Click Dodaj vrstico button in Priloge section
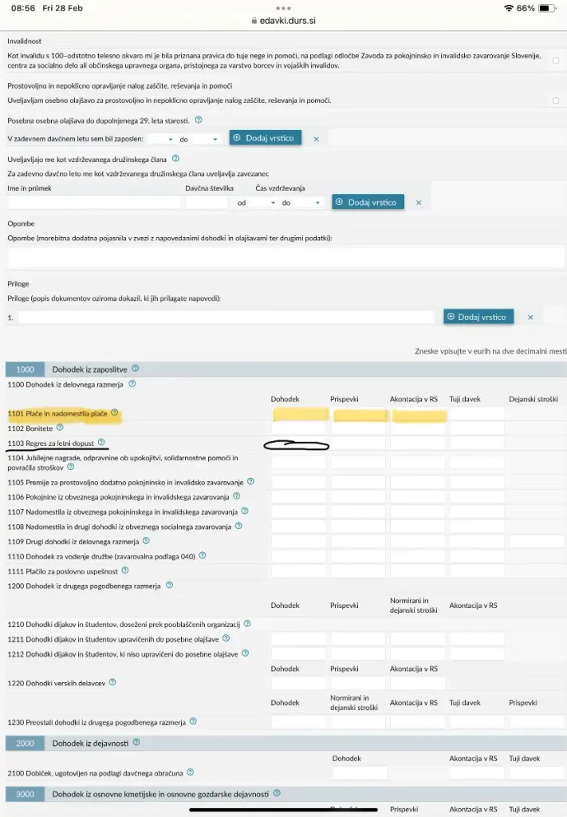Image resolution: width=567 pixels, height=817 pixels. [x=478, y=317]
